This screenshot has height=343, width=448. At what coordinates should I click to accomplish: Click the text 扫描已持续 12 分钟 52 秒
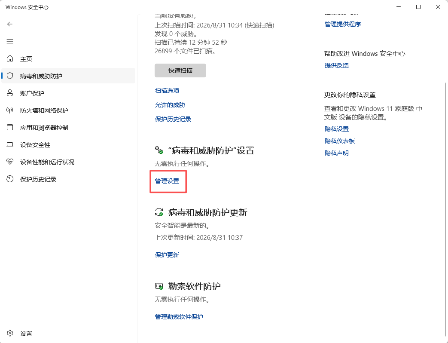(191, 42)
